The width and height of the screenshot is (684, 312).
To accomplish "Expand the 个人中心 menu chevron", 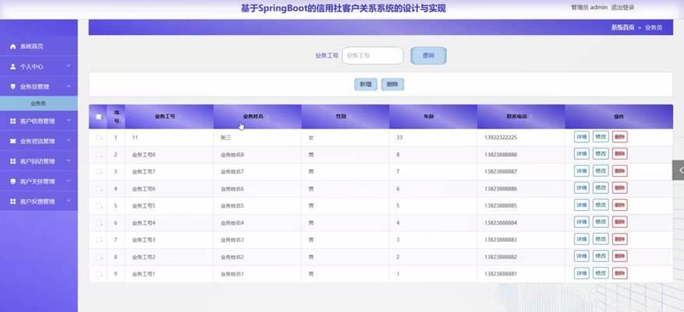I will [x=69, y=66].
